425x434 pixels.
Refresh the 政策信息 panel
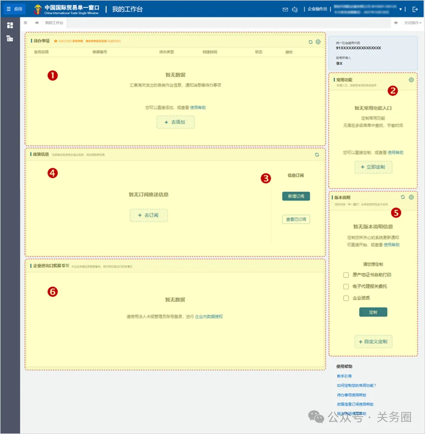(317, 155)
